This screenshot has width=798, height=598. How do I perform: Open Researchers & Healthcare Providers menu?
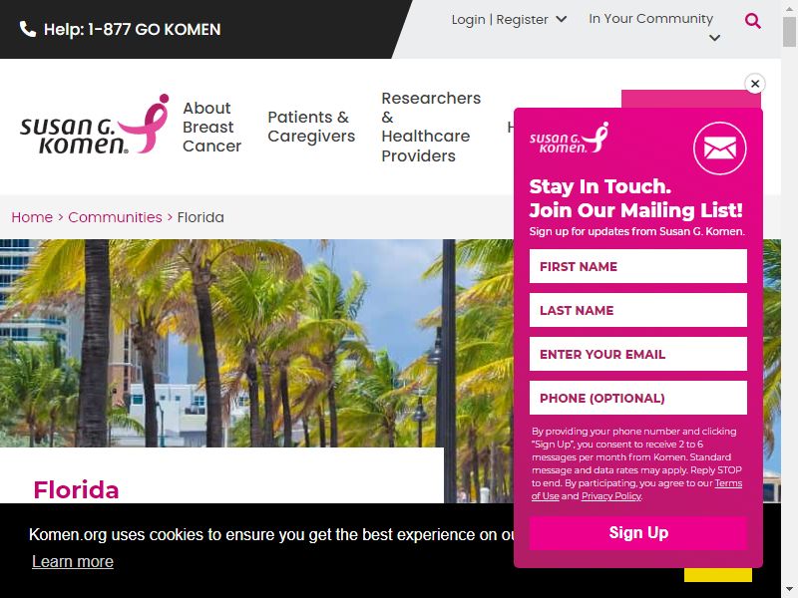(431, 128)
